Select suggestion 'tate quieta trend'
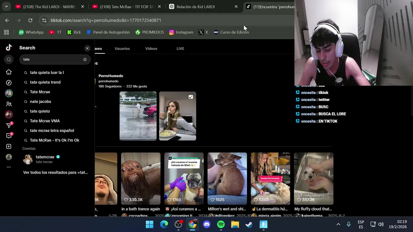 pos(45,82)
